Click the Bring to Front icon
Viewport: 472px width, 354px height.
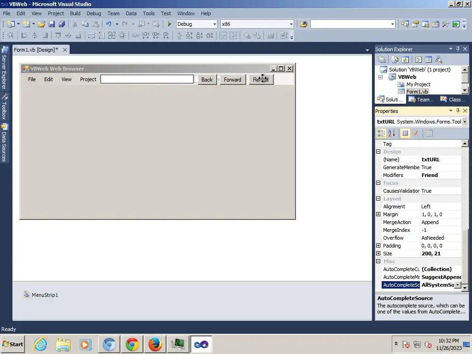click(247, 35)
